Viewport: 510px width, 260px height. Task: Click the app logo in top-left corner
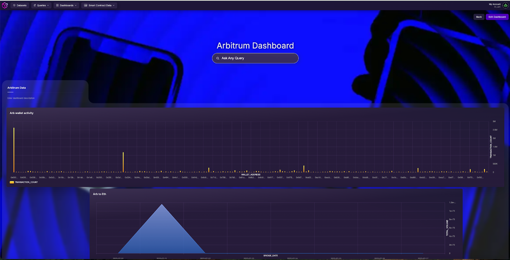[5, 5]
